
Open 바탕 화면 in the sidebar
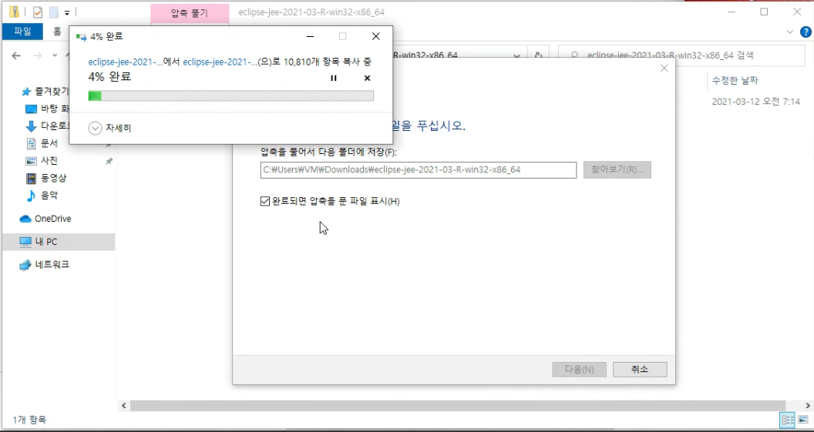pyautogui.click(x=48, y=109)
